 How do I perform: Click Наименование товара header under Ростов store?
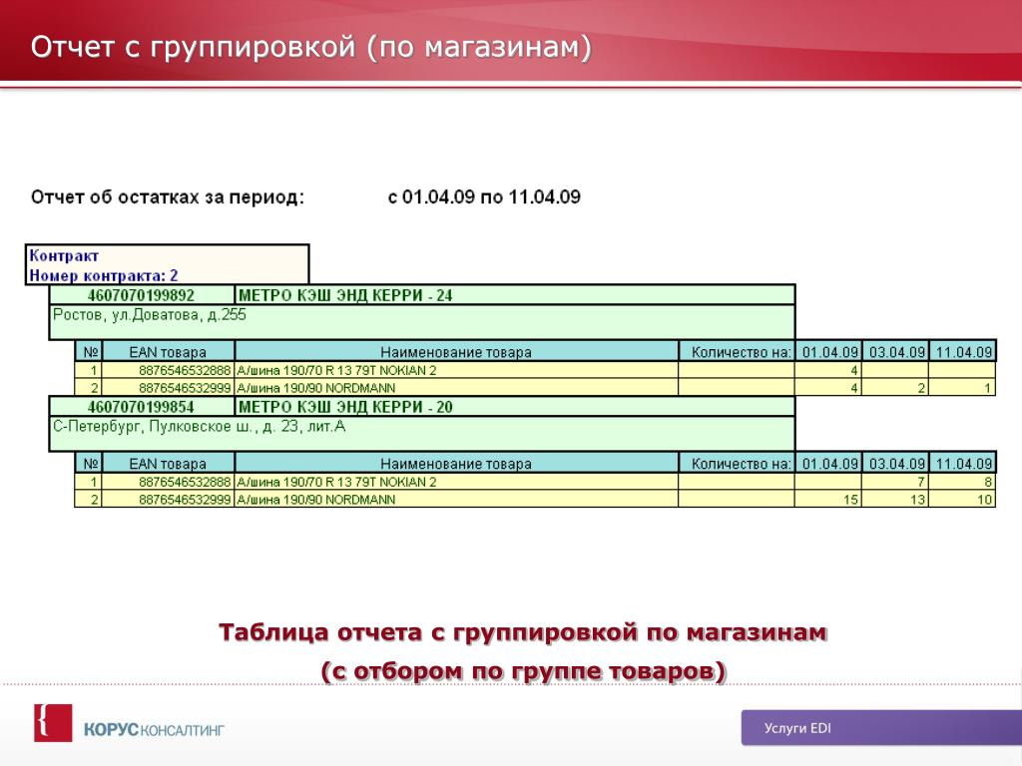click(x=456, y=352)
